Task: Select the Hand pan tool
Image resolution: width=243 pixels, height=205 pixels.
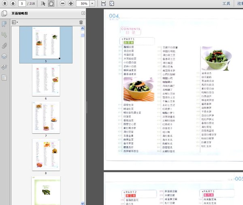Action: click(x=51, y=4)
